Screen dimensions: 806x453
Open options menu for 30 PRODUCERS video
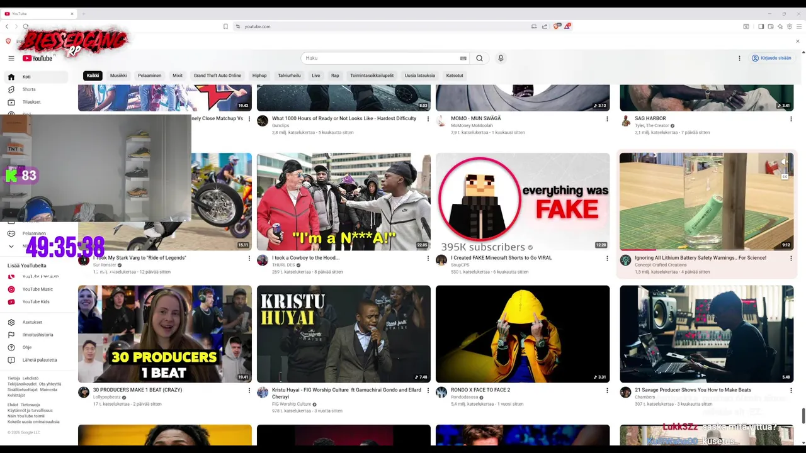click(x=249, y=390)
